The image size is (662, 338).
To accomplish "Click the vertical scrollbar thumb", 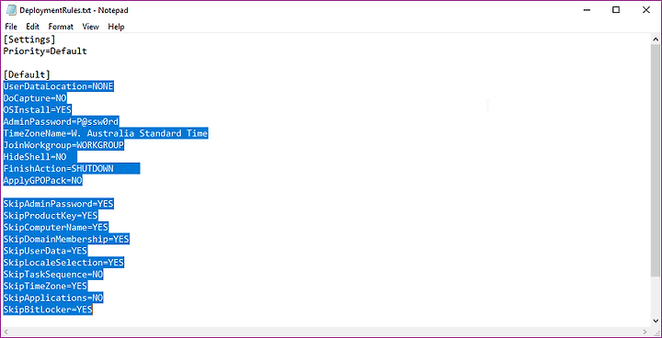I will [x=656, y=160].
